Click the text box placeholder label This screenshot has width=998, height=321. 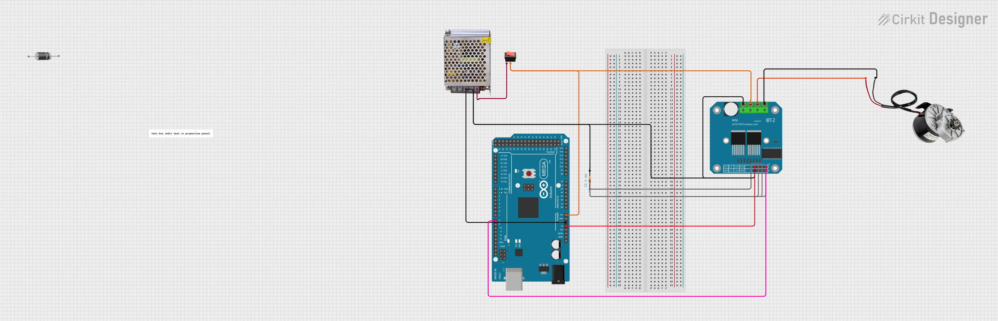tap(181, 134)
